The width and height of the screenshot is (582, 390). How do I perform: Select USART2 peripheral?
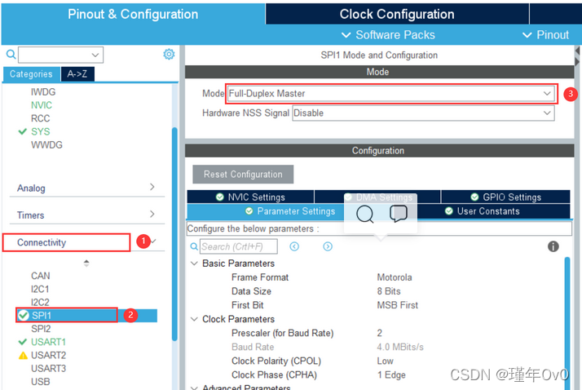pyautogui.click(x=49, y=355)
